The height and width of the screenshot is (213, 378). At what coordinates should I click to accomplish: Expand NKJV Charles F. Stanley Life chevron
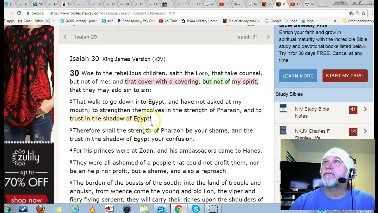[365, 131]
